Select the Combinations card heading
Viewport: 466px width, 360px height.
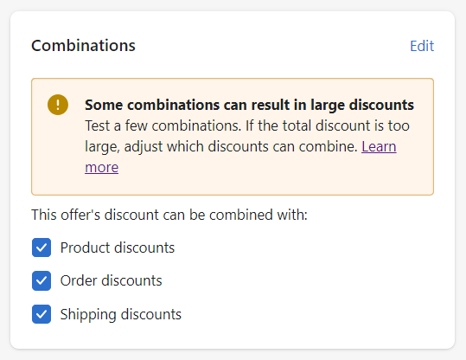coord(83,46)
